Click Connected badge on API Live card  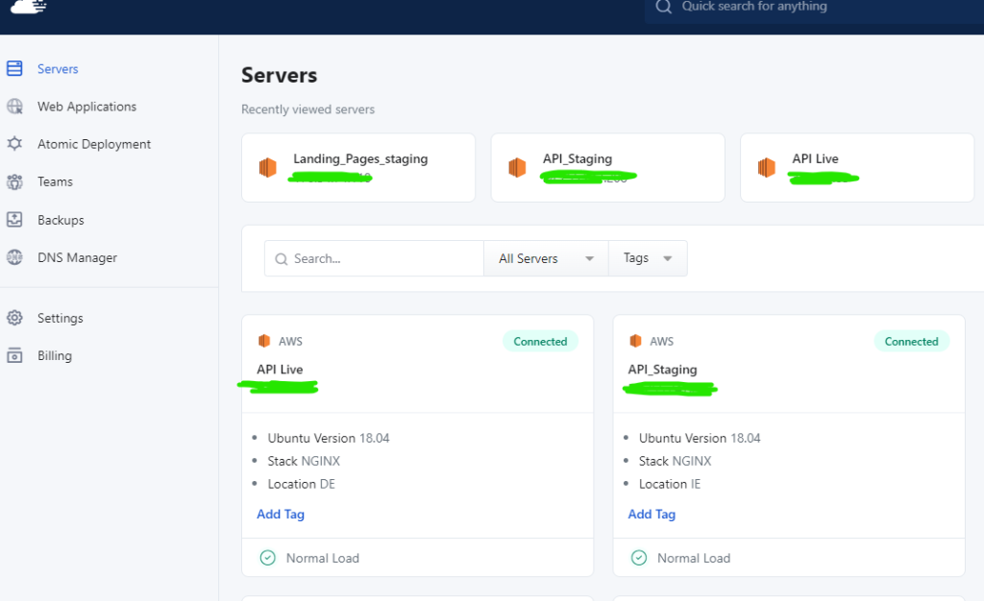(540, 342)
